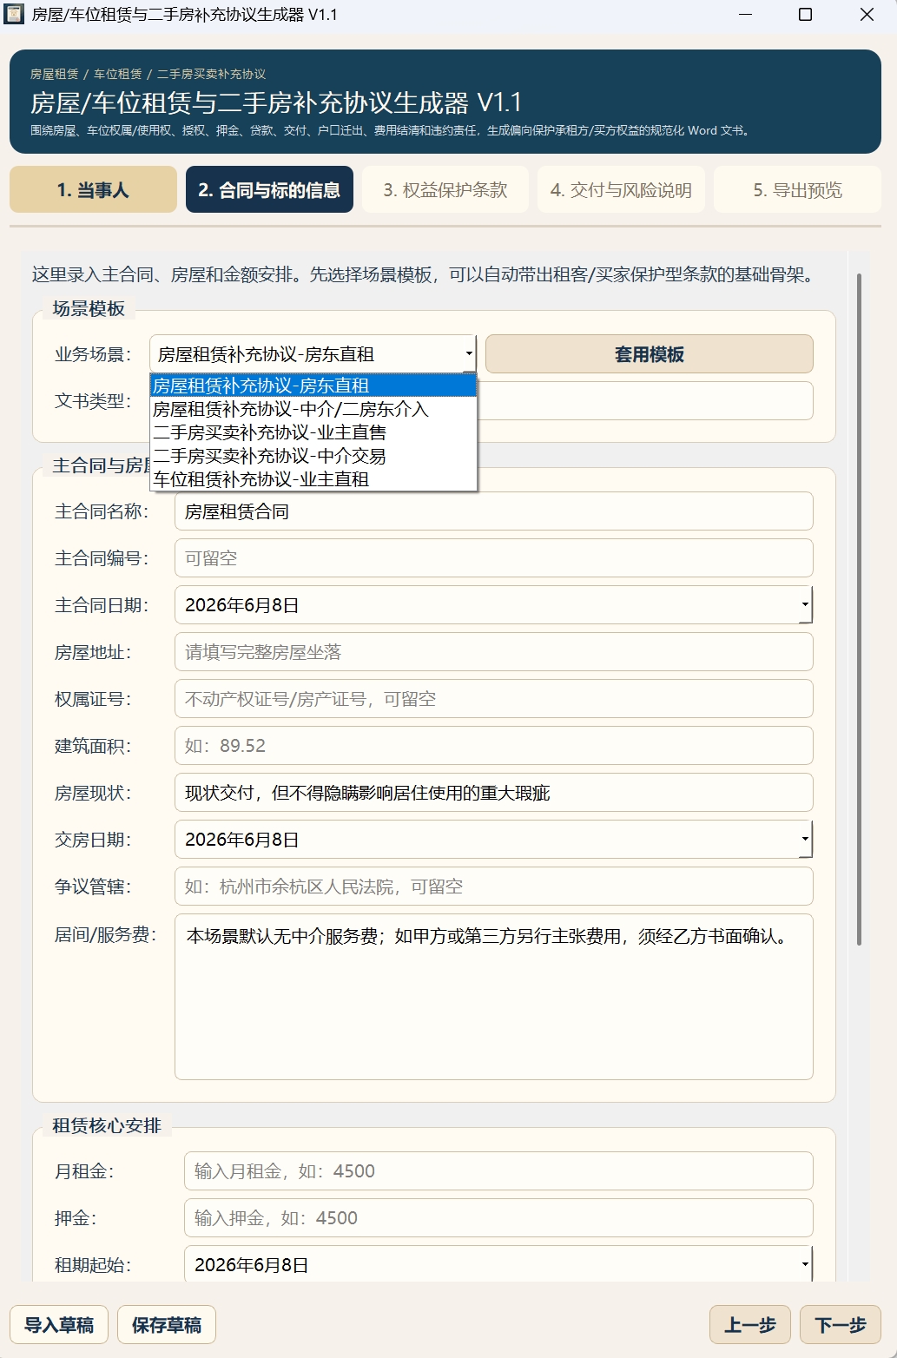Image resolution: width=897 pixels, height=1358 pixels.
Task: Click the vertical scrollbar of the form
Action: [x=859, y=610]
